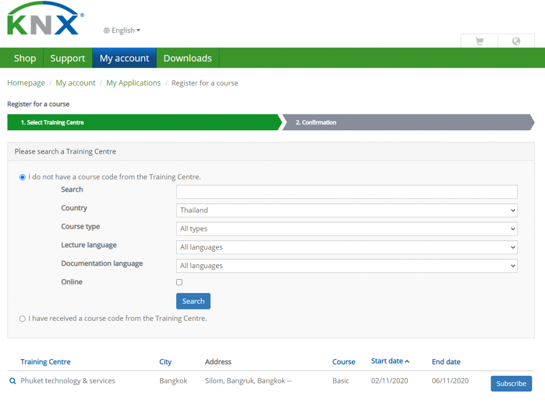The width and height of the screenshot is (545, 410).
Task: Select 'I have received a course code' option
Action: (22, 319)
